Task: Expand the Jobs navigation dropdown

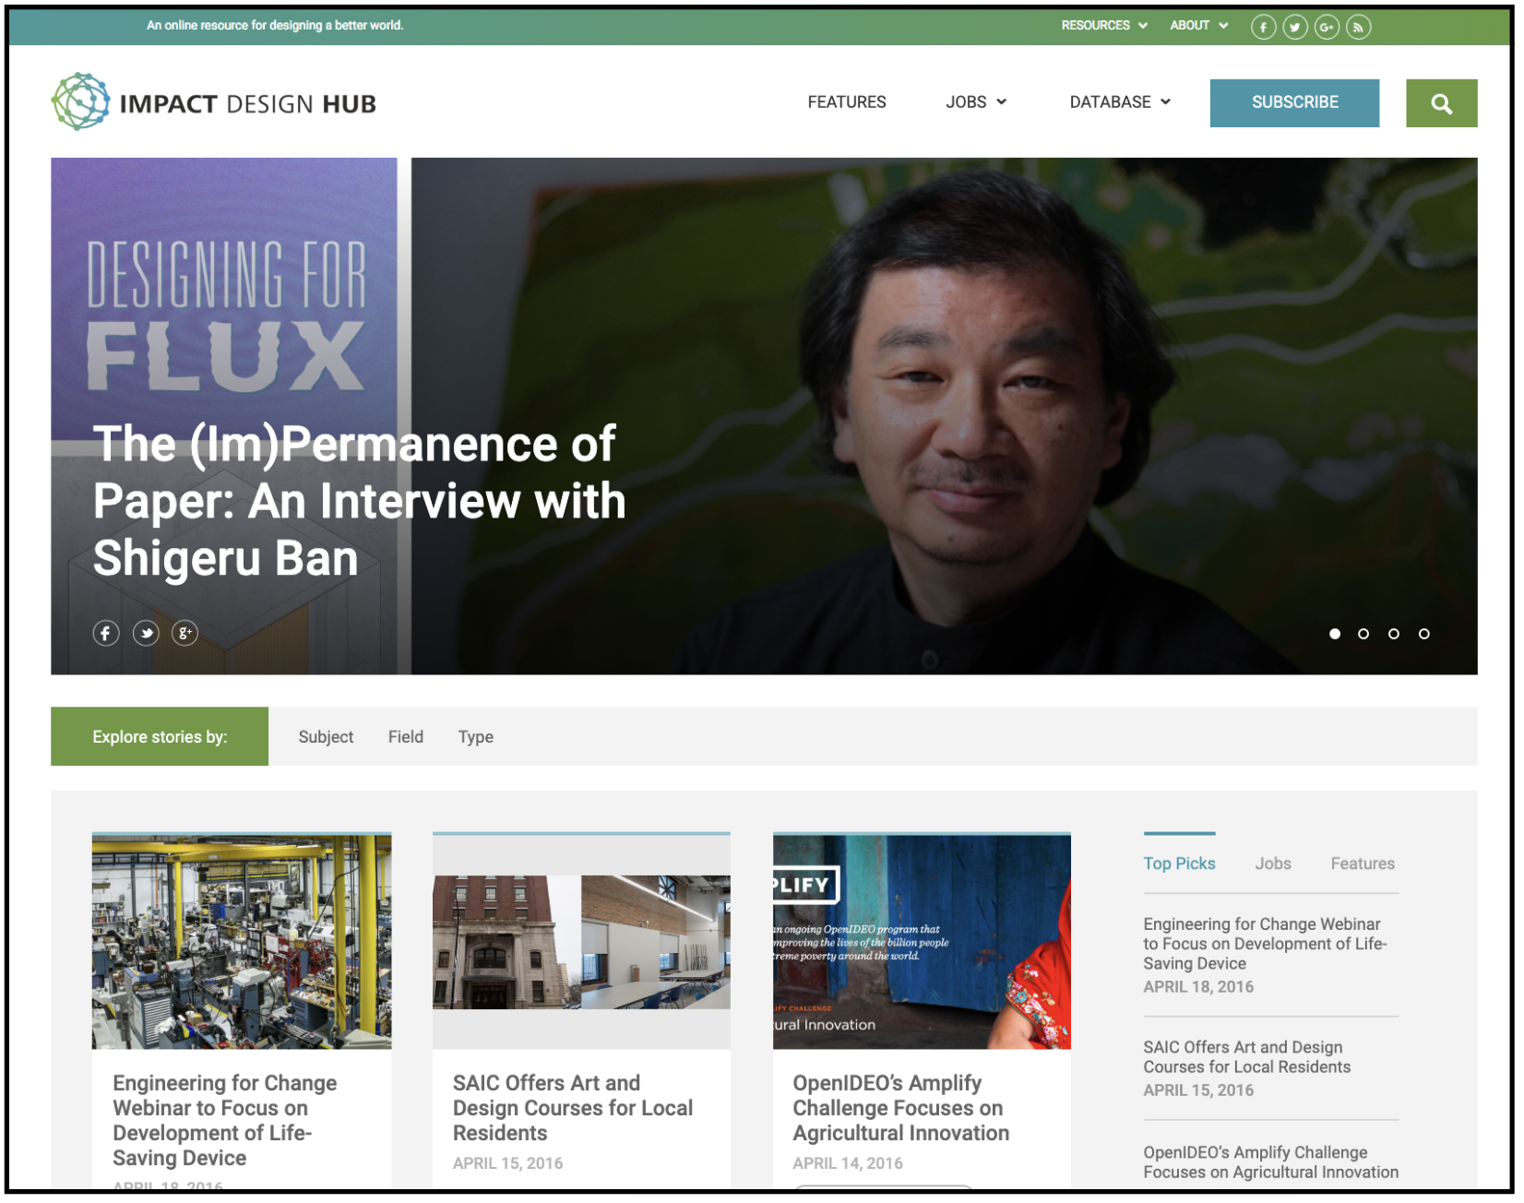Action: click(x=978, y=102)
